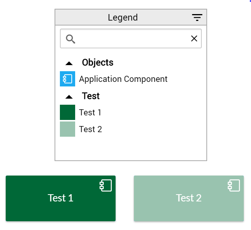Click the Legend title header
The image size is (251, 230).
click(123, 18)
